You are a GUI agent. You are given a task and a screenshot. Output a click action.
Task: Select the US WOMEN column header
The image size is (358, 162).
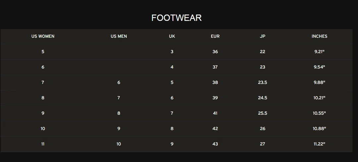click(x=43, y=36)
